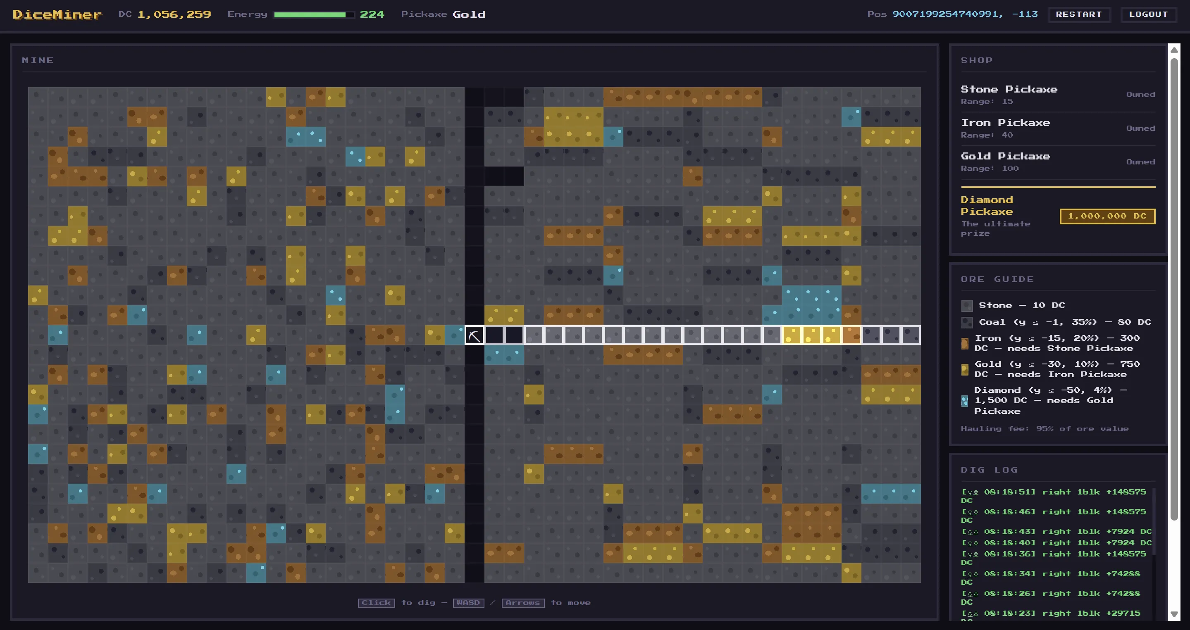Buy Diamond Pickaxe for 1,000,000 DC

pos(1107,216)
